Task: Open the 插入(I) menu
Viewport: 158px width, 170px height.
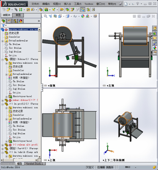Action: (x=67, y=4)
